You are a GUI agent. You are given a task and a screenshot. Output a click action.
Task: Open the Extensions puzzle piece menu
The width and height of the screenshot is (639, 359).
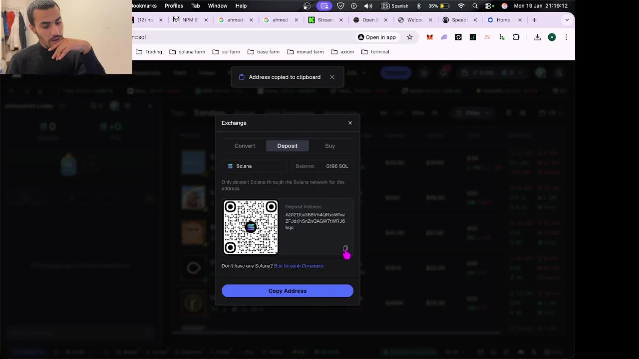pyautogui.click(x=516, y=37)
